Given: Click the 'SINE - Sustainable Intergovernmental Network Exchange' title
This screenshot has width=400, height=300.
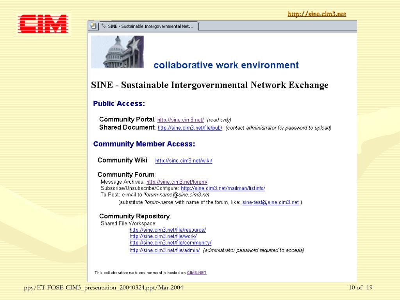Looking at the screenshot, I should point(210,85).
